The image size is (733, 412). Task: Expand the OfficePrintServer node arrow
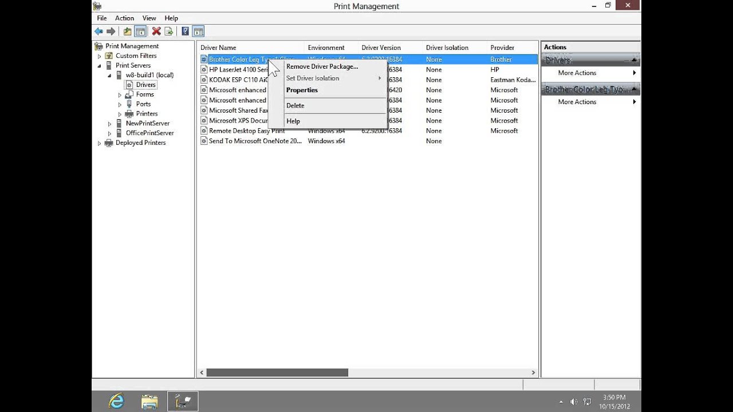pyautogui.click(x=109, y=134)
